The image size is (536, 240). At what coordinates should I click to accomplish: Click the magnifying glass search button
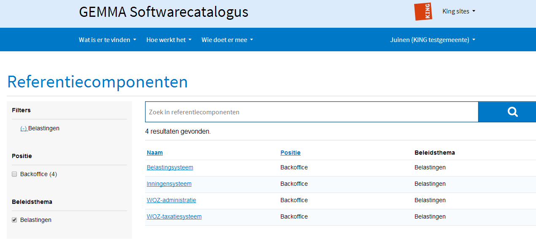coord(507,112)
